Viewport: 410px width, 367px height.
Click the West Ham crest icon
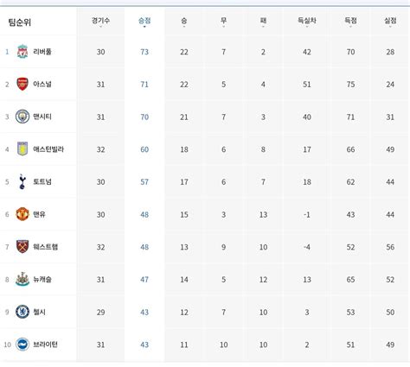click(22, 247)
